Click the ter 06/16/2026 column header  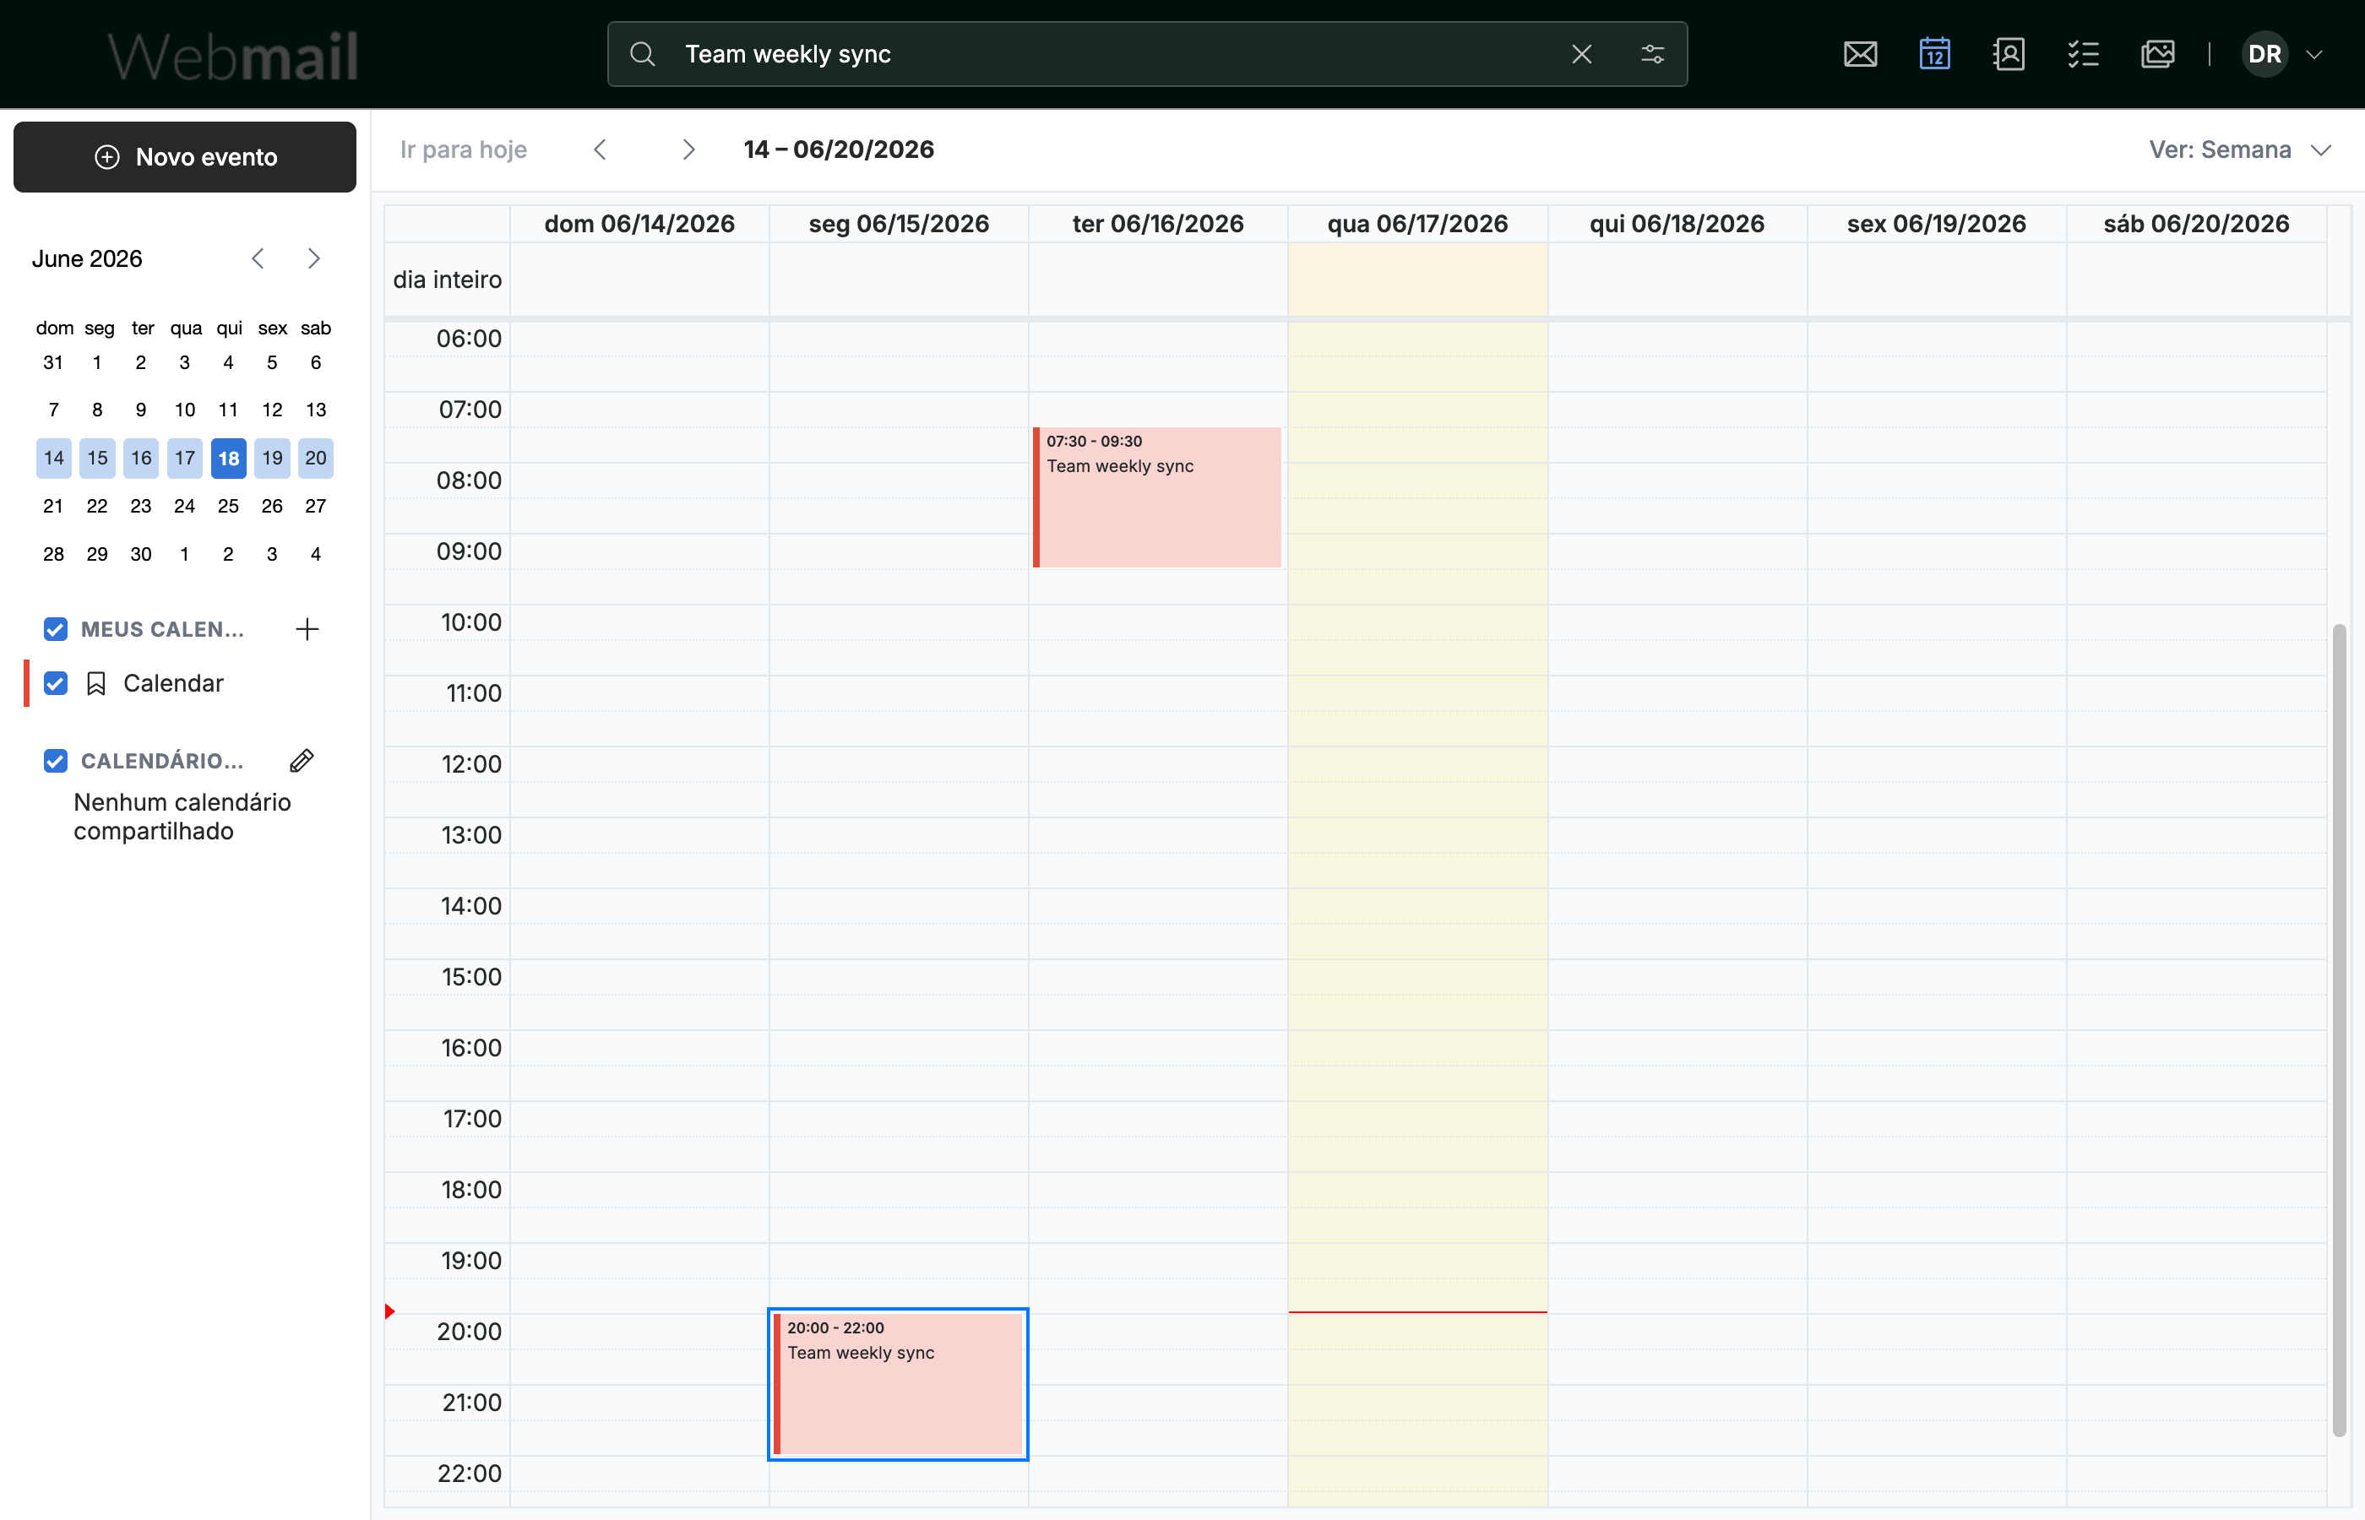coord(1158,224)
